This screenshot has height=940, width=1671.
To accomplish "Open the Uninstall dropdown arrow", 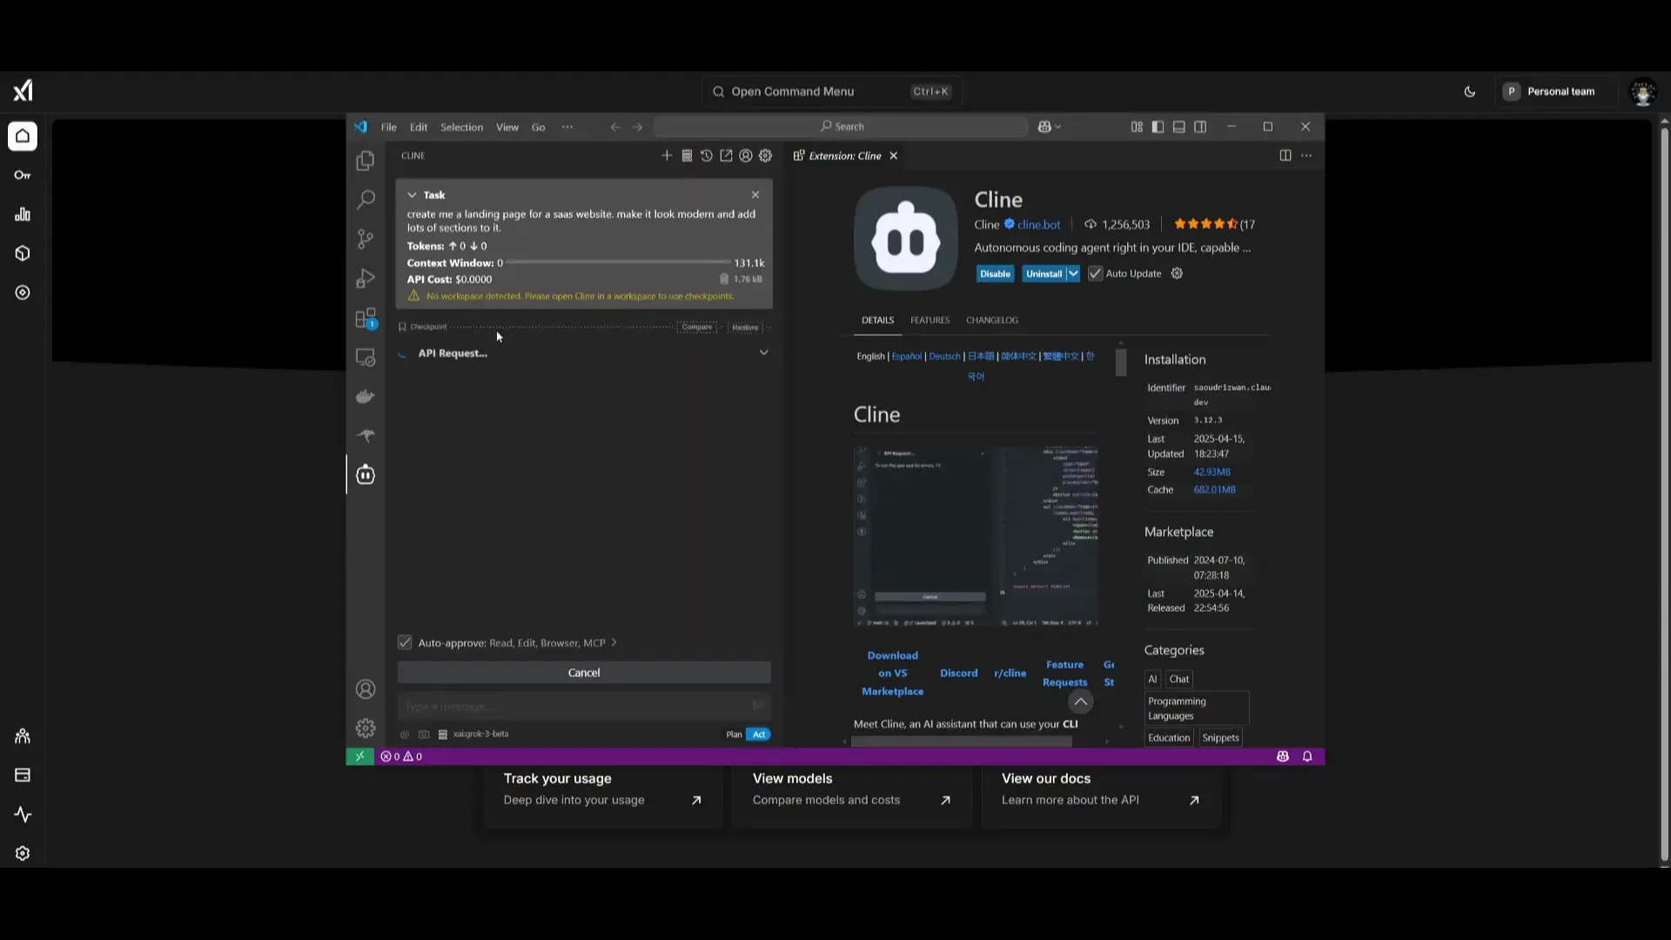I will tap(1073, 273).
